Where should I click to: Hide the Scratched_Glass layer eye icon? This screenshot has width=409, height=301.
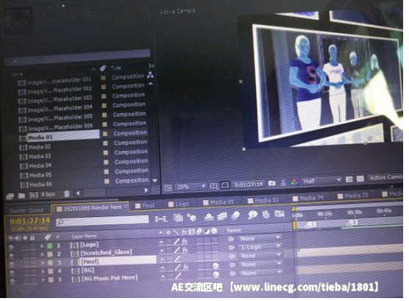12,255
